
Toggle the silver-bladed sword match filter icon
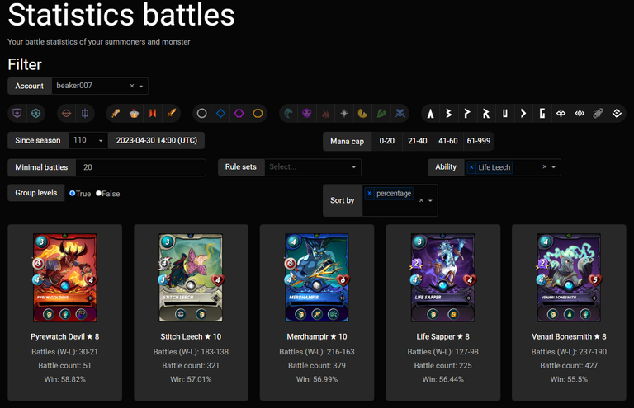pyautogui.click(x=116, y=114)
